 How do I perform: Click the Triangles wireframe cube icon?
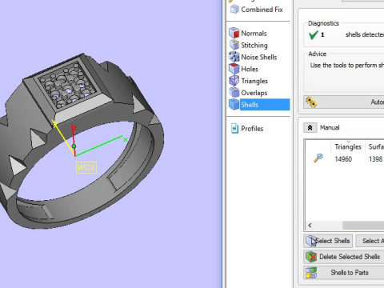234,81
